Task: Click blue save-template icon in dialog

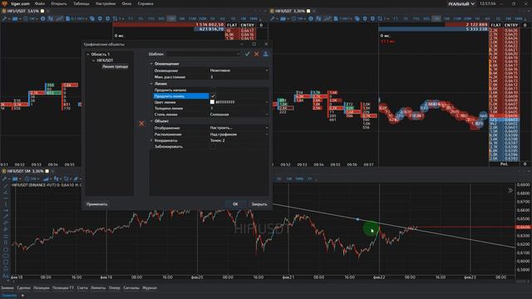Action: [x=266, y=54]
